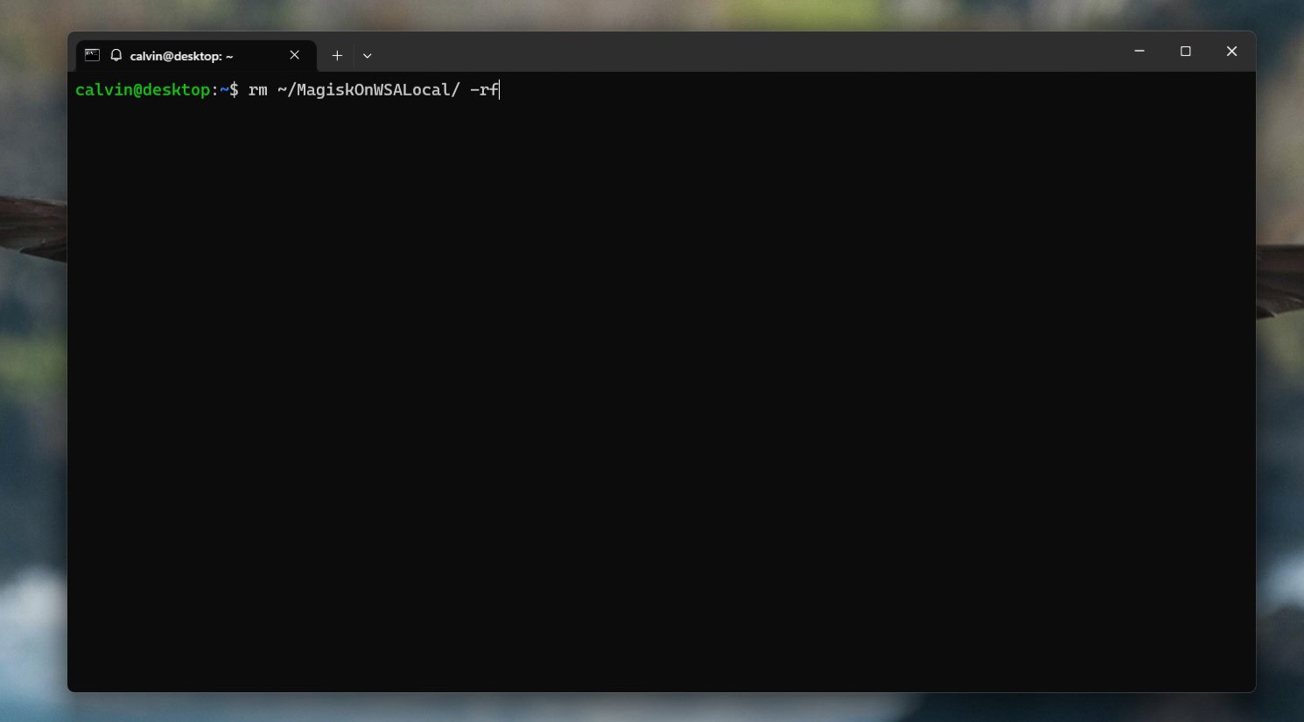Close the terminal window
The image size is (1304, 722).
pyautogui.click(x=1231, y=52)
